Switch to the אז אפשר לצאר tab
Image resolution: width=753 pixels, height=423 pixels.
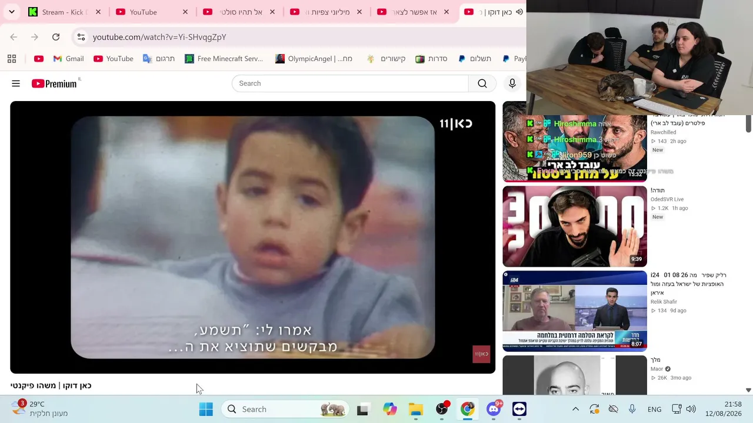click(x=414, y=12)
